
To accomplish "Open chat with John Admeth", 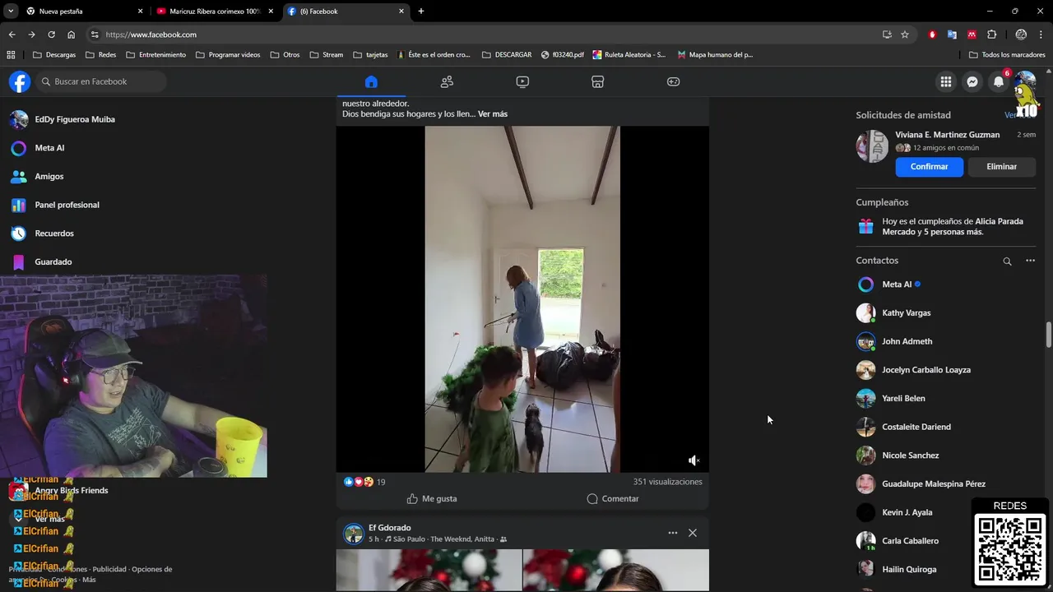I will tap(907, 341).
